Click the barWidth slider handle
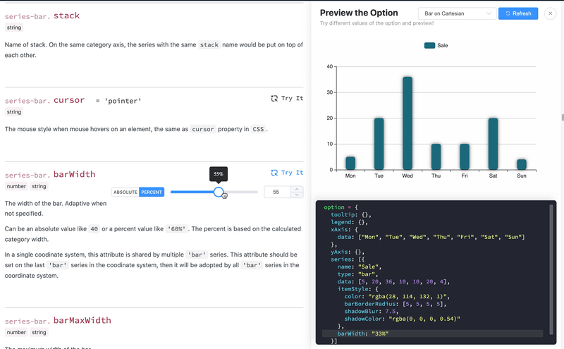Image resolution: width=564 pixels, height=349 pixels. pyautogui.click(x=219, y=192)
